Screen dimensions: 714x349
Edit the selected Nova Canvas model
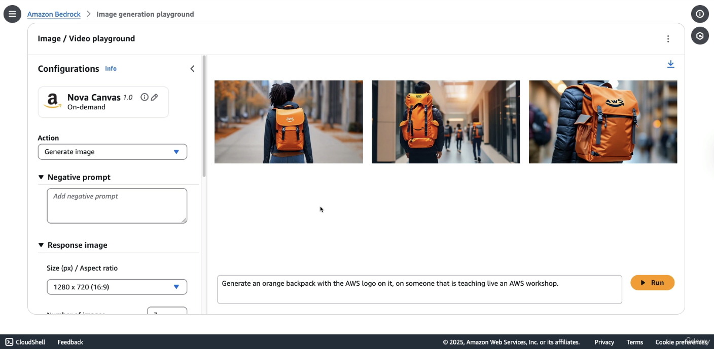(x=154, y=97)
